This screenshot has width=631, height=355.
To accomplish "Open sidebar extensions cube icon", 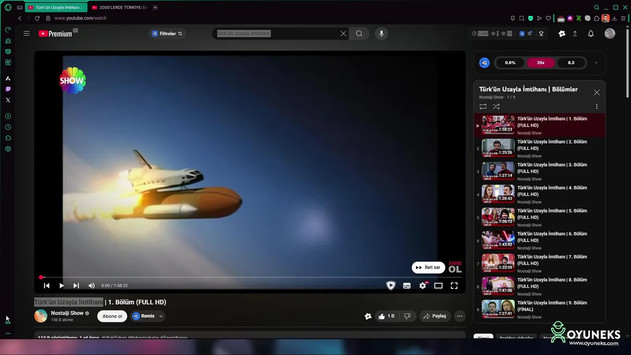I will [x=8, y=138].
